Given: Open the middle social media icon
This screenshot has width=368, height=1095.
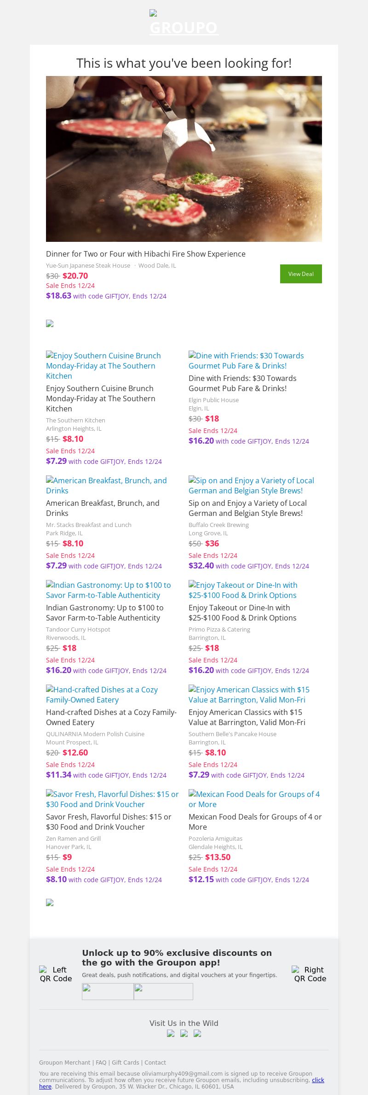Looking at the screenshot, I should (x=184, y=1033).
